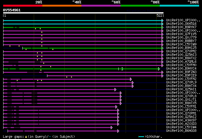This screenshot has height=139, width=202.
Task: Click the green ~80% identity legend segment
Action: 140,6
